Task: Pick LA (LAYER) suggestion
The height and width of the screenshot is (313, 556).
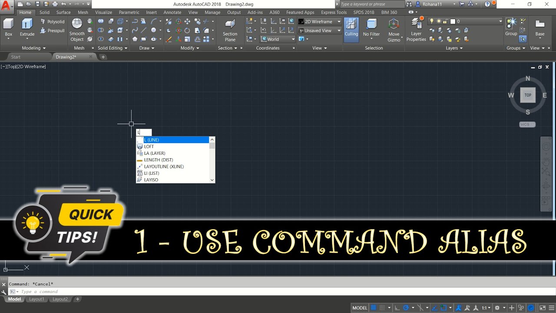Action: click(172, 153)
